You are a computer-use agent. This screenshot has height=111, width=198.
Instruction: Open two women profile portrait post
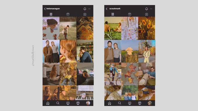(x=51, y=93)
